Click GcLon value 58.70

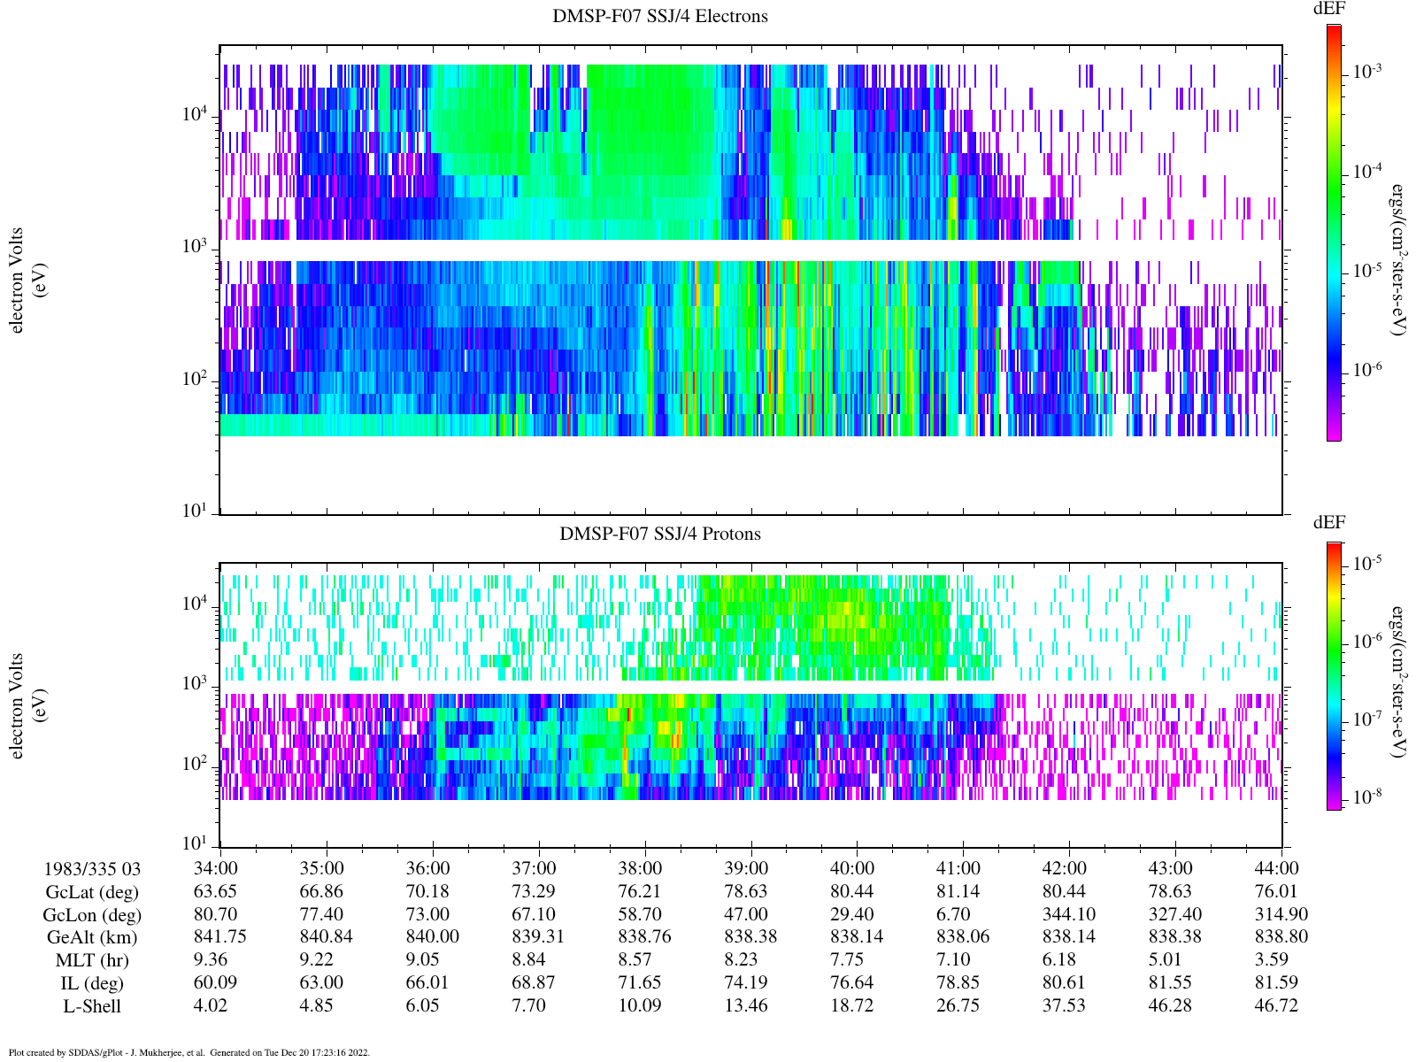[x=640, y=914]
